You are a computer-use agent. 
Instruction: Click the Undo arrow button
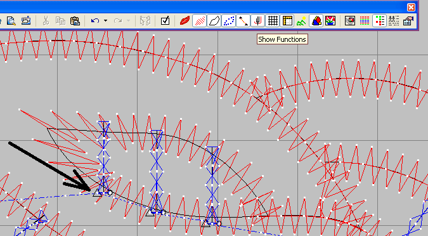point(95,21)
